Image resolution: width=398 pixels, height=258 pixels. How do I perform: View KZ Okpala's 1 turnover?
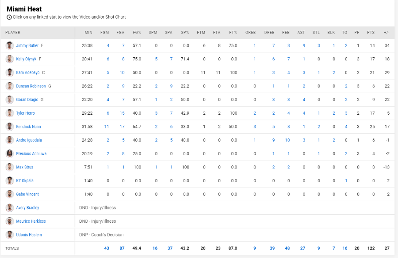(x=346, y=180)
